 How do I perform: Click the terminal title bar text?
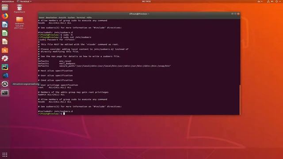139,14
